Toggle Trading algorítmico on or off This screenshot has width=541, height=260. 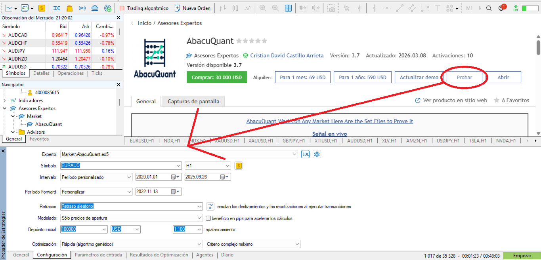pos(144,8)
